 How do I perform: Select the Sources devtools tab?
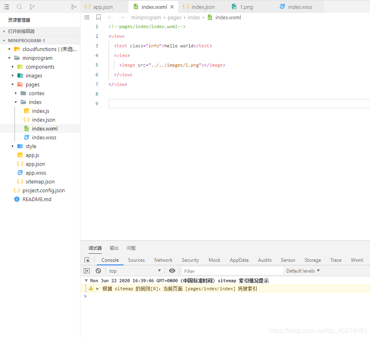(x=136, y=260)
